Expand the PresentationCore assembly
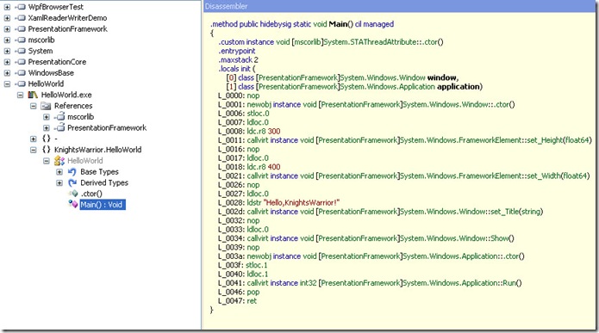The image size is (599, 333). click(7, 62)
